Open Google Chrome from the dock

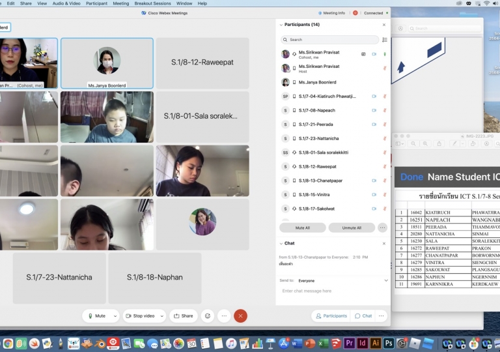(x=8, y=344)
